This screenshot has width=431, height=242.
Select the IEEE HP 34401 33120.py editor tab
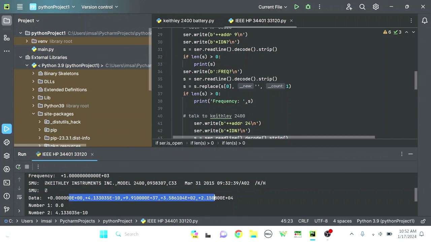click(257, 21)
